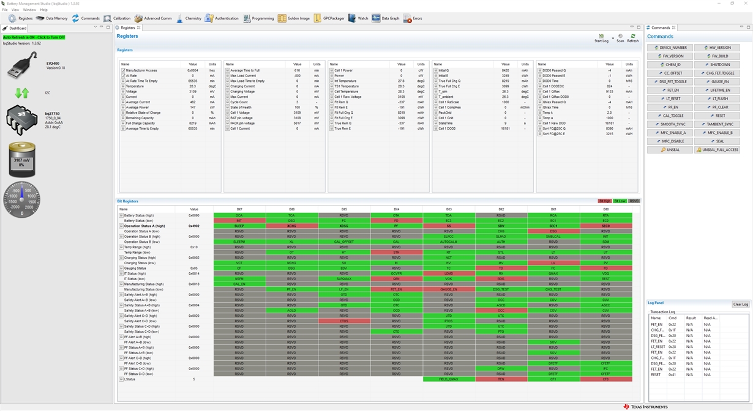This screenshot has width=753, height=411.
Task: Close the Commands tab
Action: 674,28
